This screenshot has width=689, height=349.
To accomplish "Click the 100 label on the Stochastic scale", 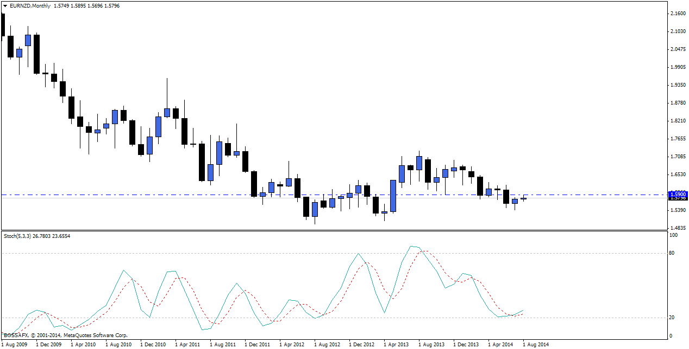I will tap(673, 236).
